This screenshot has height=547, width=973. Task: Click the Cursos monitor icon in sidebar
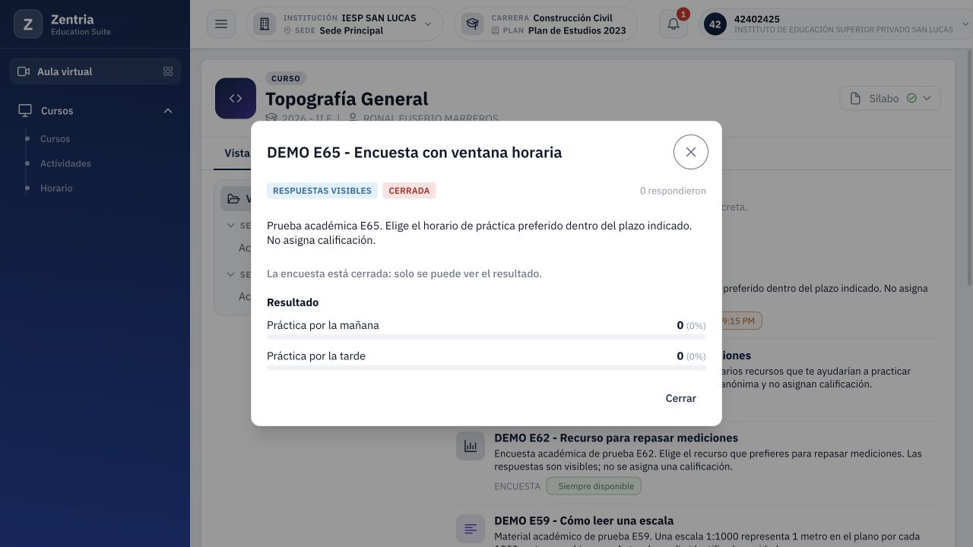point(25,111)
